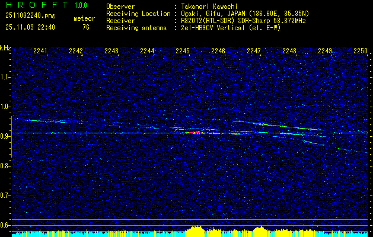This screenshot has height=237, width=373.
Task: Click the Receiver field label
Action: 120,21
